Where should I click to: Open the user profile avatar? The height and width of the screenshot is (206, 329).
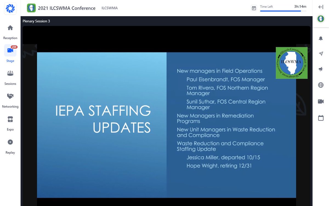pos(321,19)
